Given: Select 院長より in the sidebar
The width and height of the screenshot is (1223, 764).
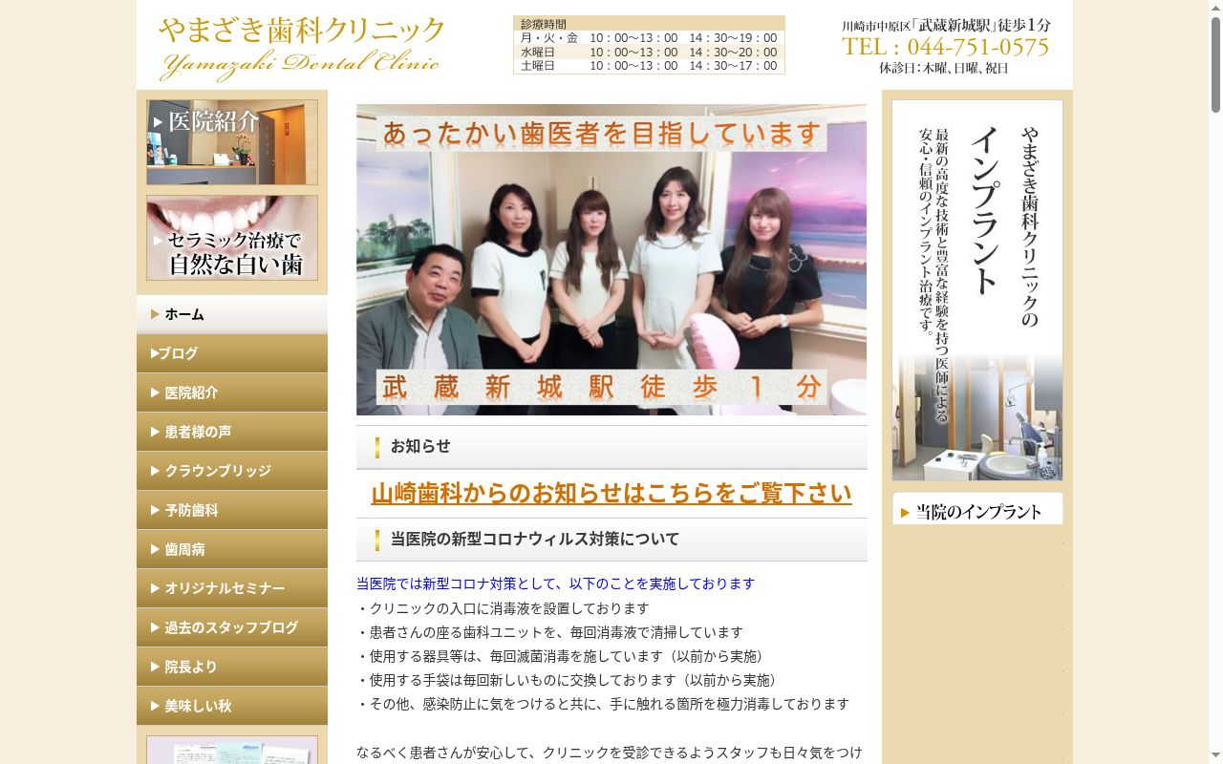Looking at the screenshot, I should coord(232,667).
